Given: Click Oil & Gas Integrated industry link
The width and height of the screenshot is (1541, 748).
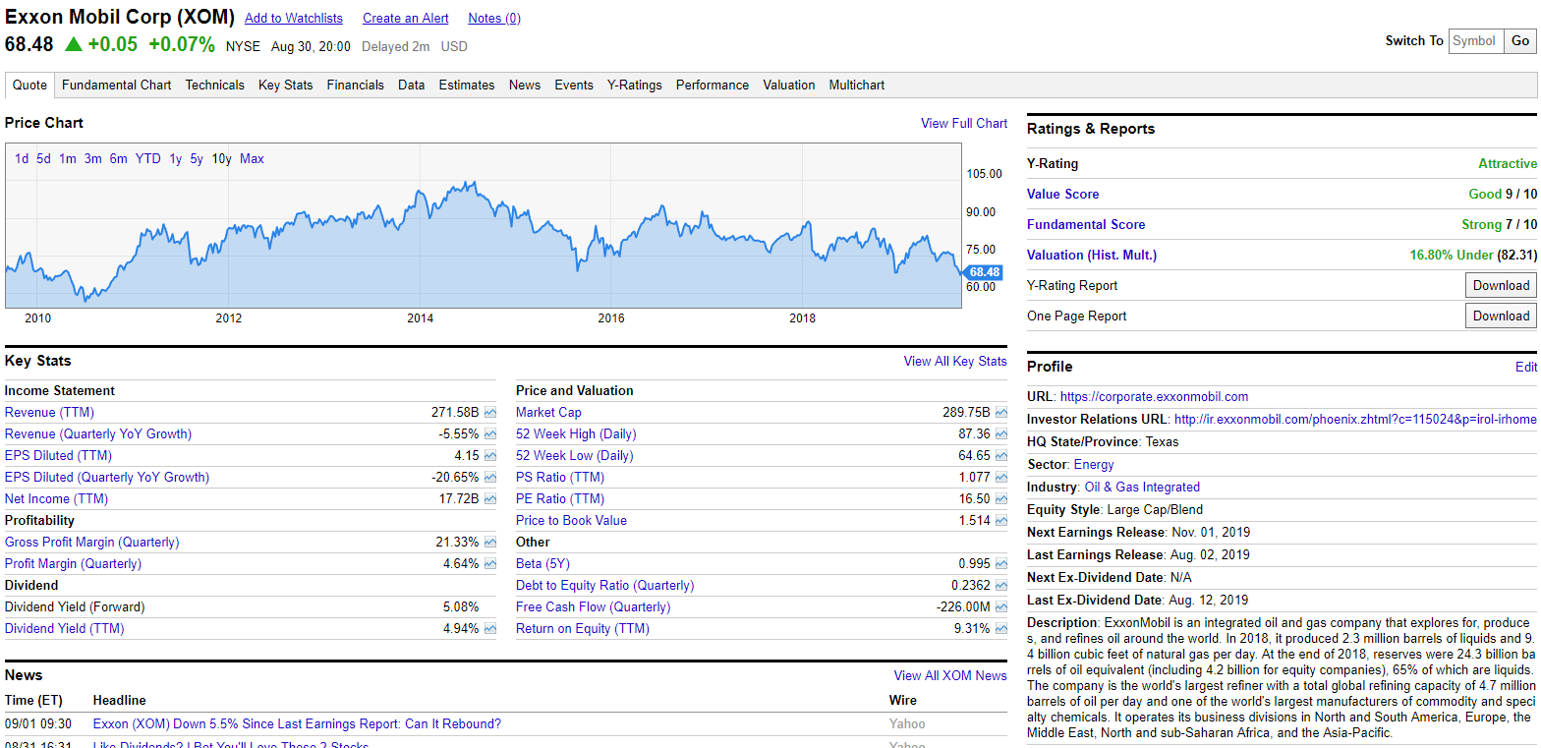Looking at the screenshot, I should coord(1142,488).
